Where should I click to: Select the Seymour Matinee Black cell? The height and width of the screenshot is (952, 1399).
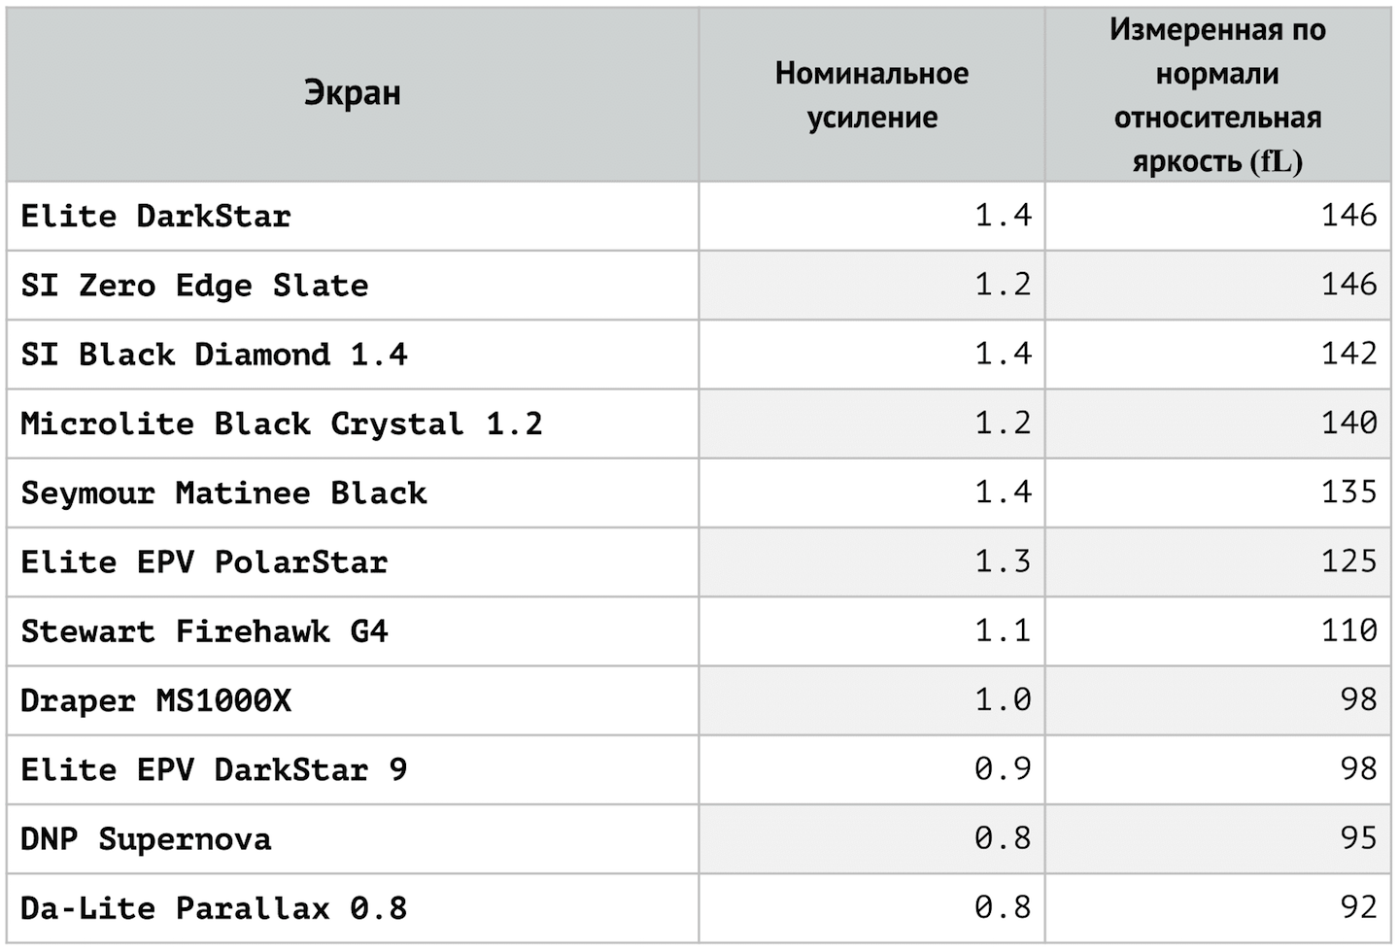pos(223,493)
